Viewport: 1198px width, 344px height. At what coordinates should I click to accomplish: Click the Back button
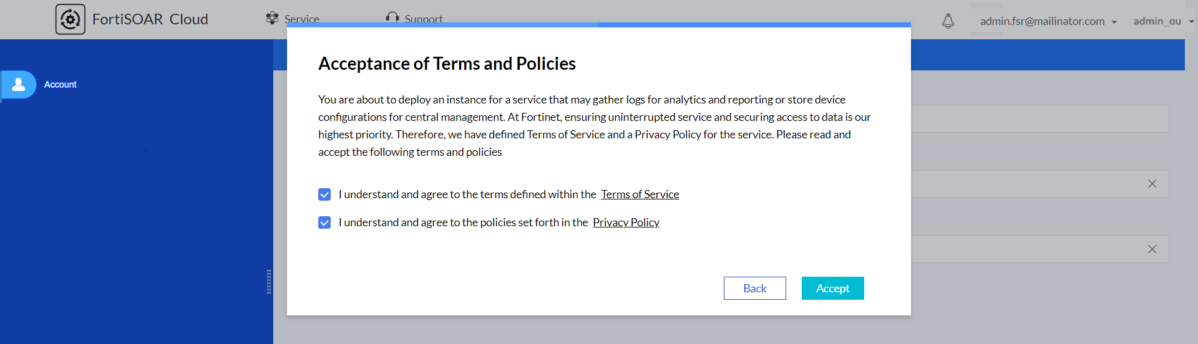tap(754, 288)
